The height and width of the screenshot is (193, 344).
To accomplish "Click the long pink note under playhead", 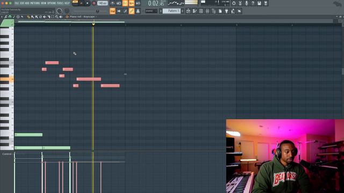I will pos(89,79).
